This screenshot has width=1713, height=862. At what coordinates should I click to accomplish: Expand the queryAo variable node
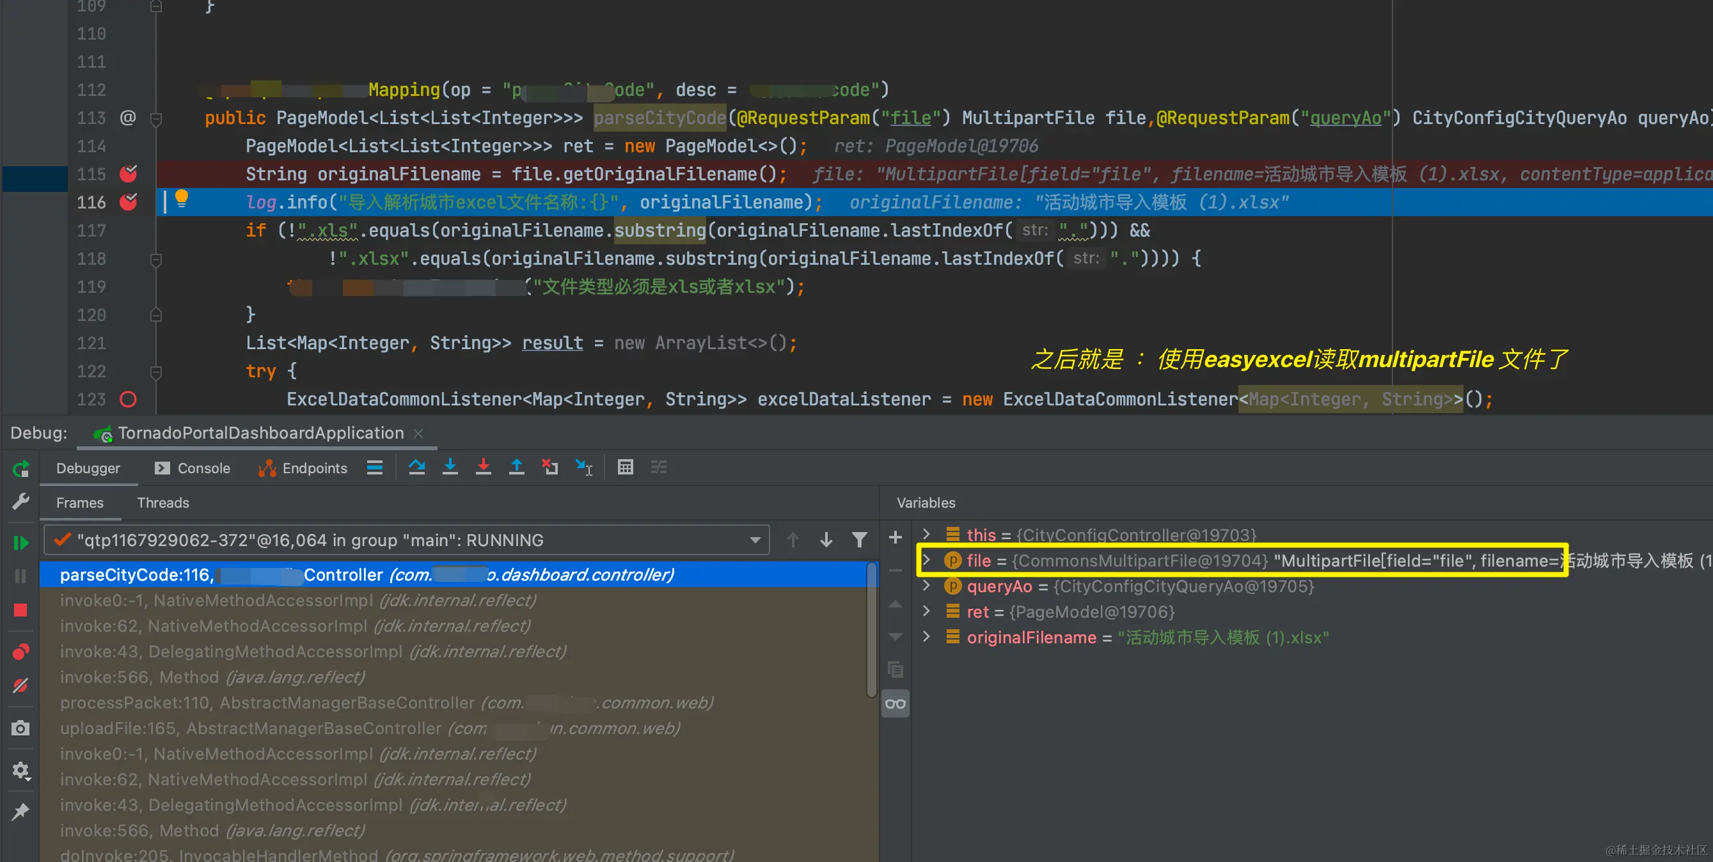[x=926, y=586]
